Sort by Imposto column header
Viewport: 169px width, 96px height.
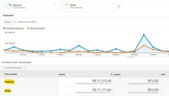(117, 74)
